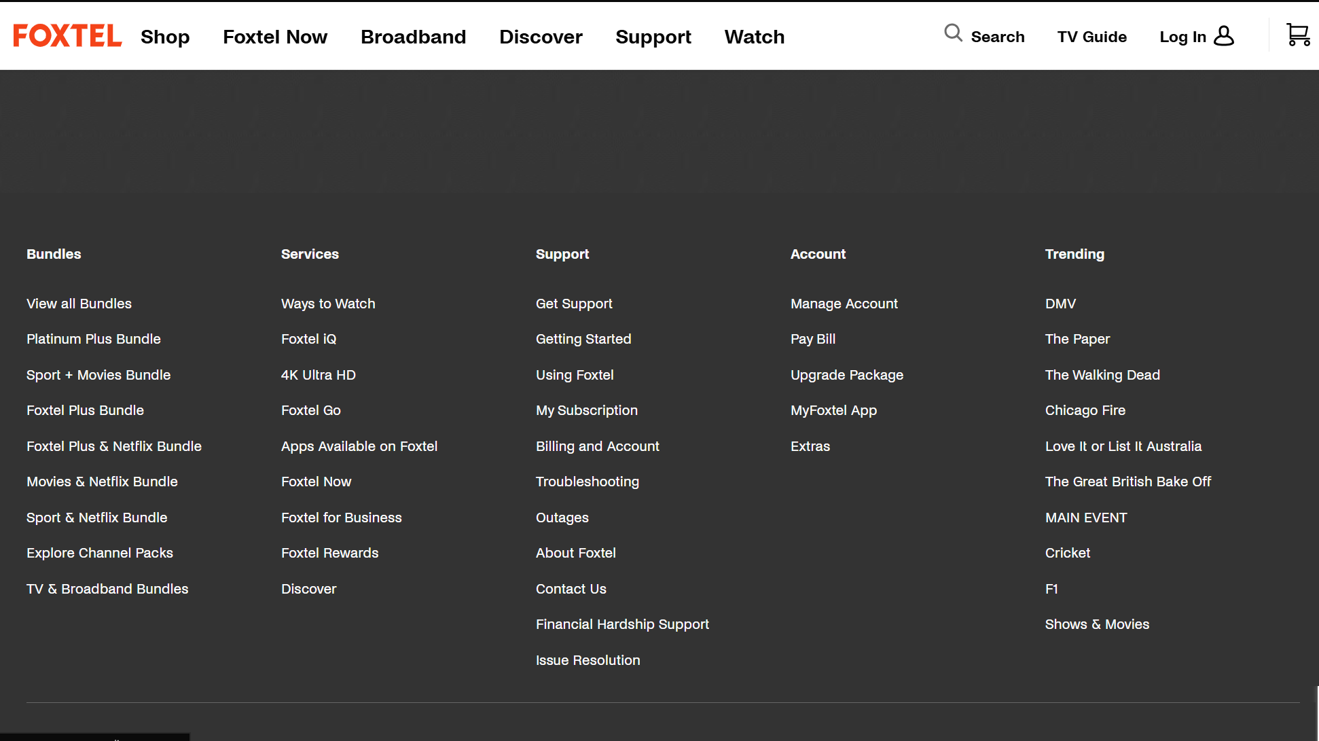Click the Troubleshooting support link

[587, 482]
